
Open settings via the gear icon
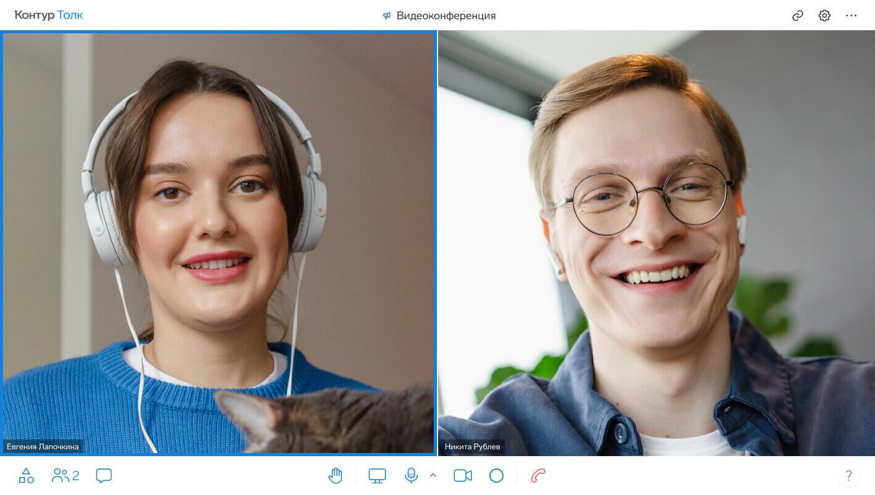pos(824,15)
